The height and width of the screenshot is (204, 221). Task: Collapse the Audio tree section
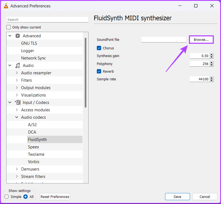coord(10,66)
